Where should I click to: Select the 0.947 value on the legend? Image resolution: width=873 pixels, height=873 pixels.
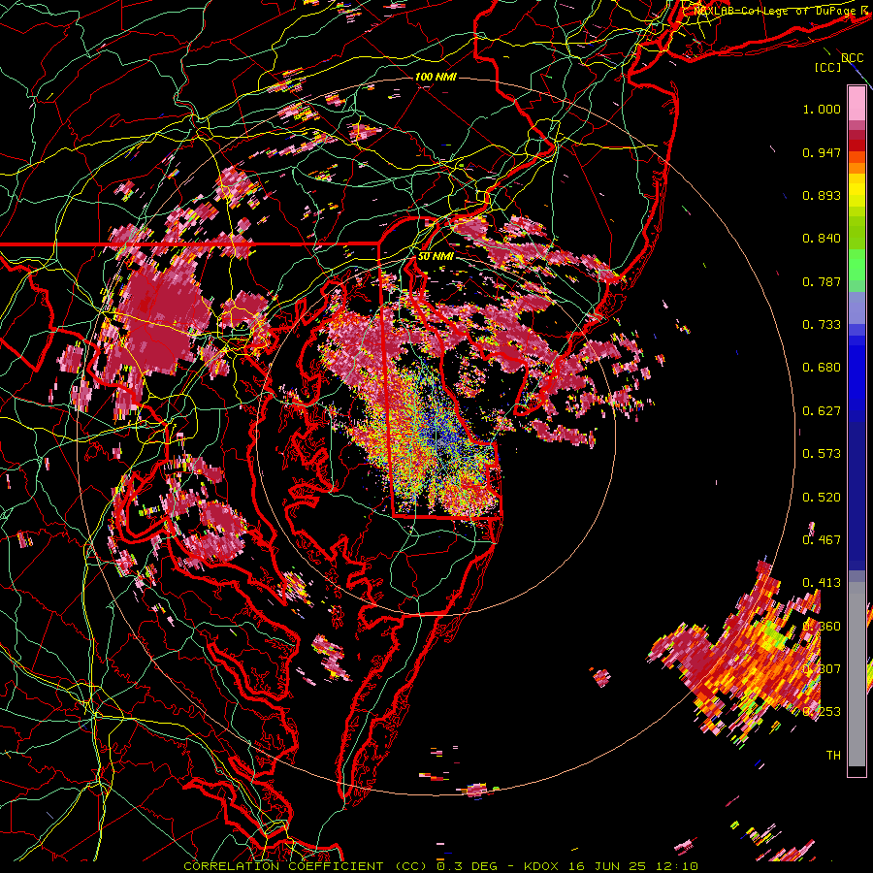tap(822, 152)
